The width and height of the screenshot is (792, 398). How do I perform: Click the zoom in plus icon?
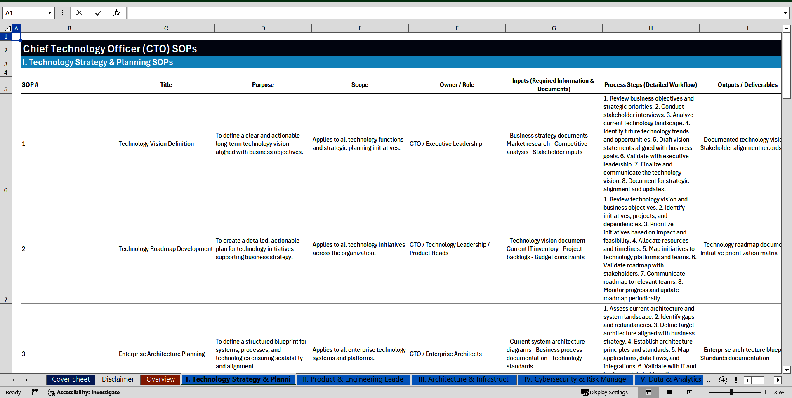(x=766, y=392)
